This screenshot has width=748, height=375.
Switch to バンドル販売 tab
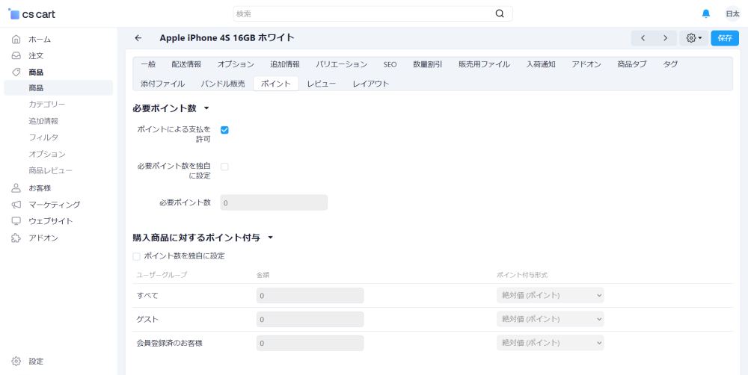click(x=223, y=84)
